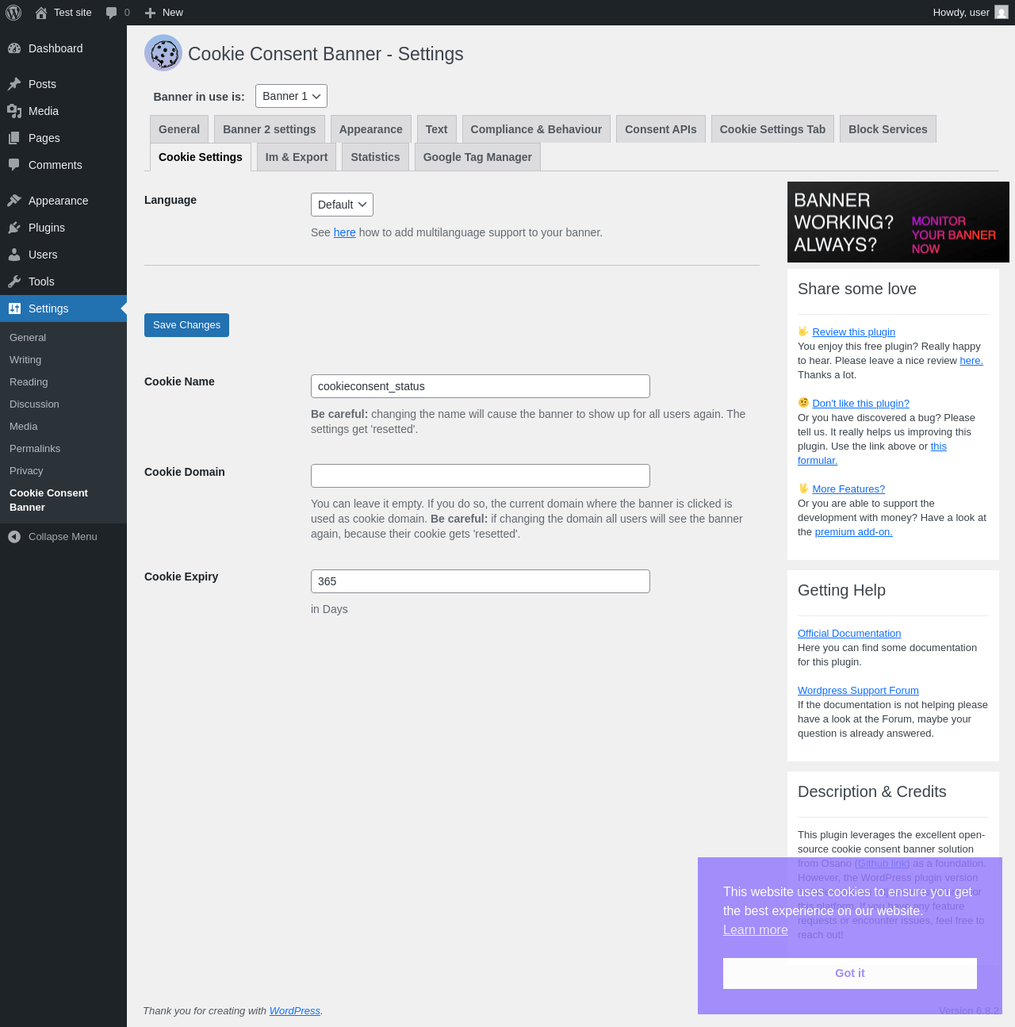Open the Appearance tab
This screenshot has height=1027, width=1015.
pos(371,129)
